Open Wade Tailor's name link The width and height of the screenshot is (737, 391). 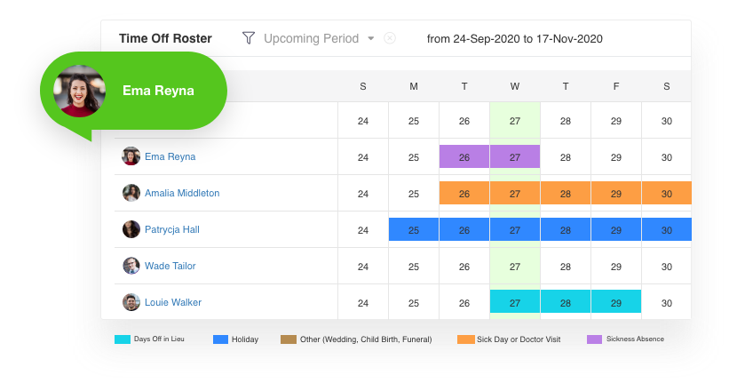(170, 266)
